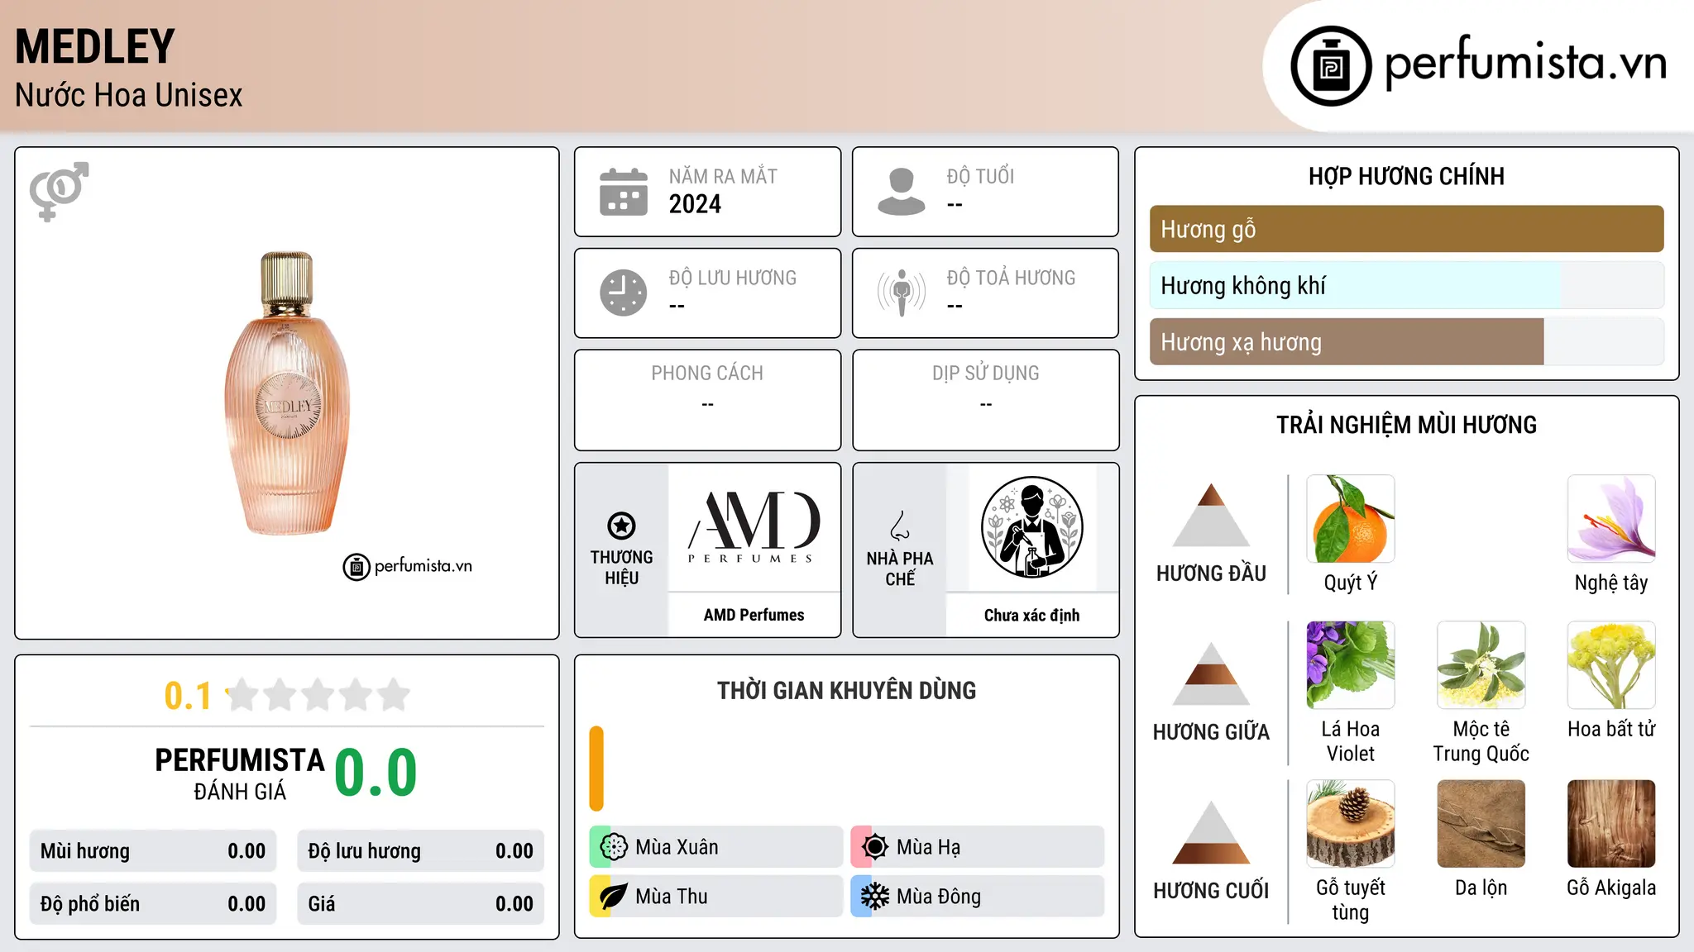
Task: Click the Thời gian khuyên dùng heading
Action: [846, 690]
